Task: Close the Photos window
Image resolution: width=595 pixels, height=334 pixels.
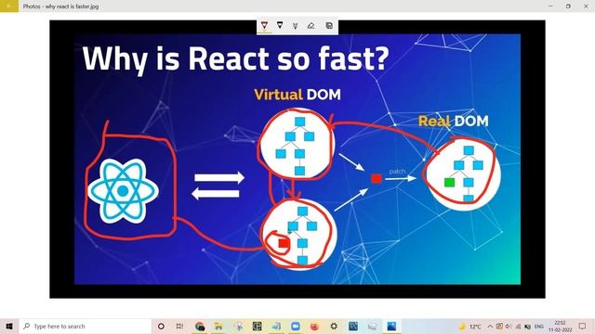Action: [586, 6]
